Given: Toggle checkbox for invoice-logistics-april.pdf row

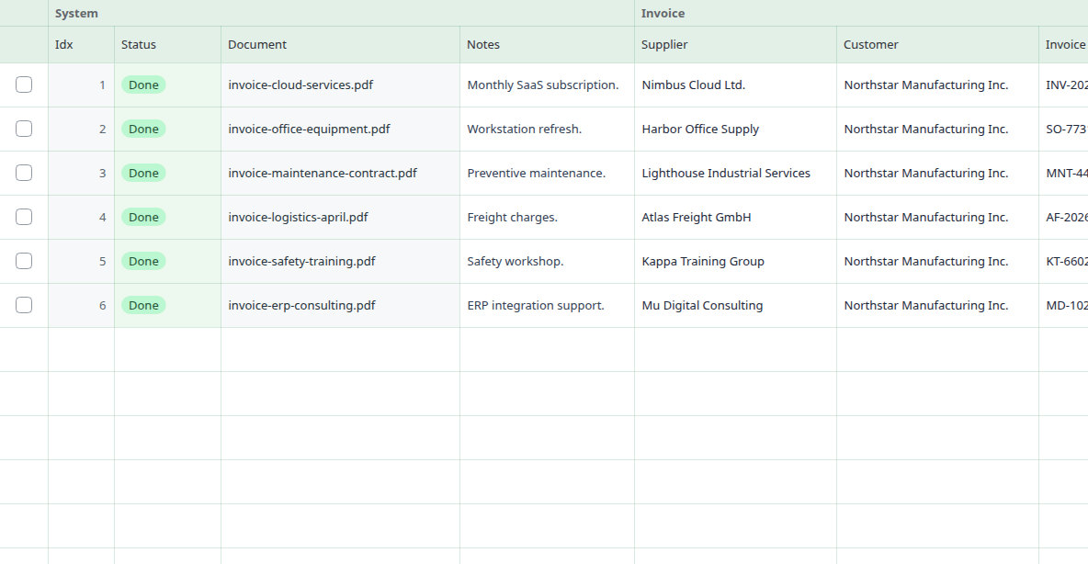Looking at the screenshot, I should tap(24, 217).
